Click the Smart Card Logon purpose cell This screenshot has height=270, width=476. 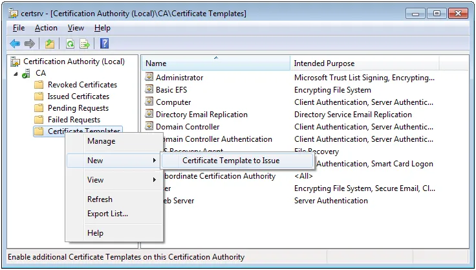tap(374, 164)
